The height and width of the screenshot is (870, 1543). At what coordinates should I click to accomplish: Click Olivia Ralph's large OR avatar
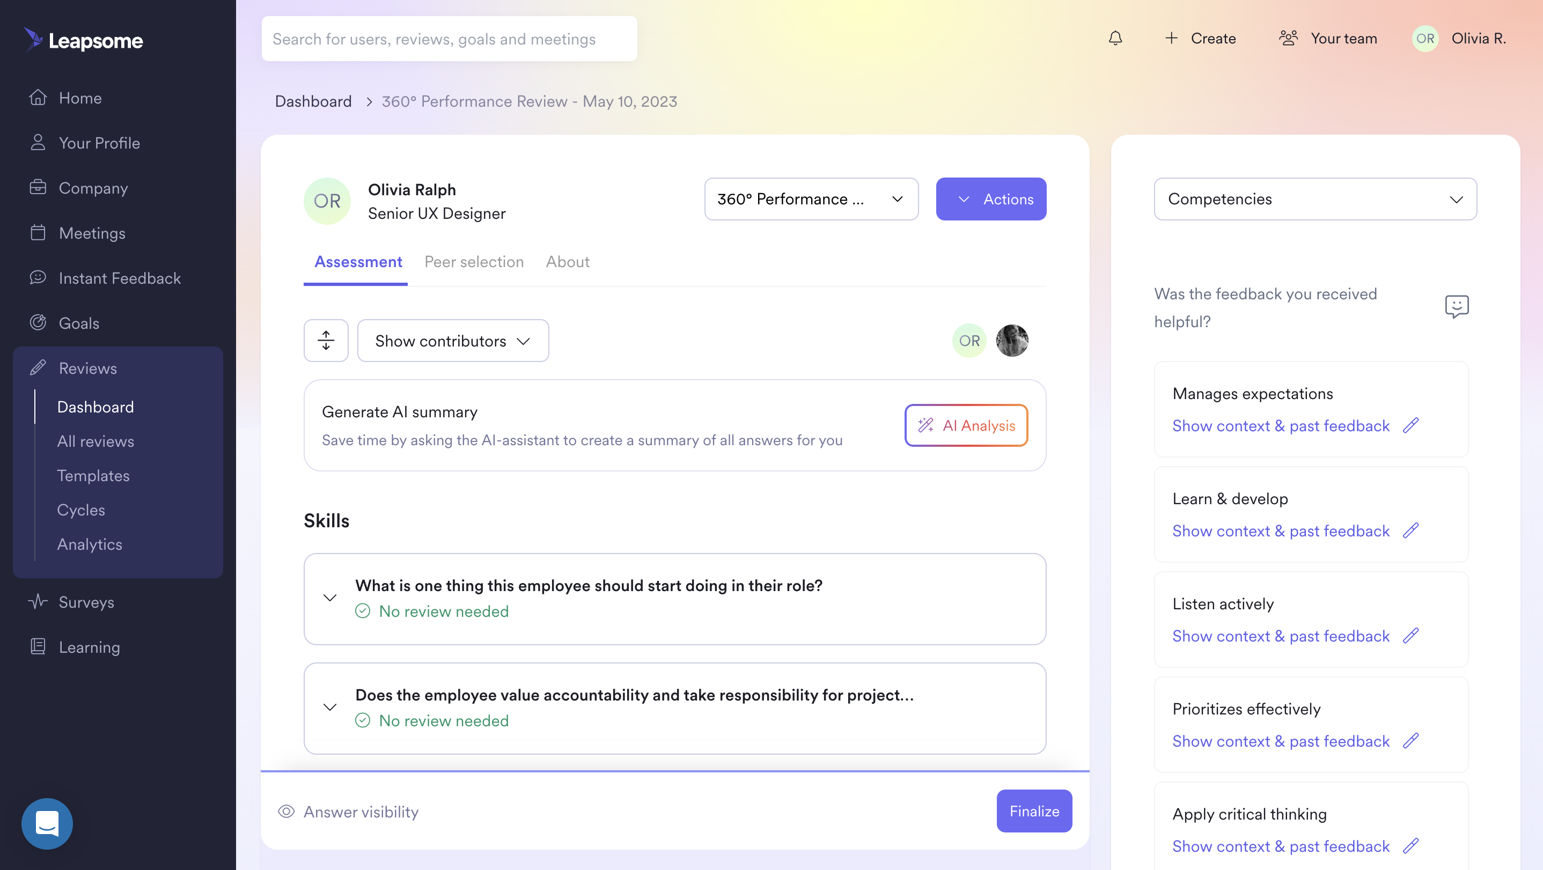click(327, 201)
